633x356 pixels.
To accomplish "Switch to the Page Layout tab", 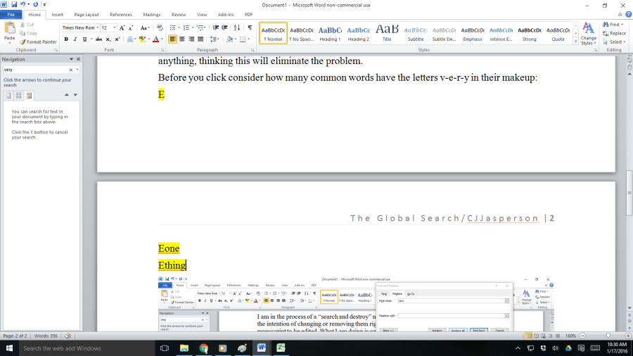I will (87, 14).
